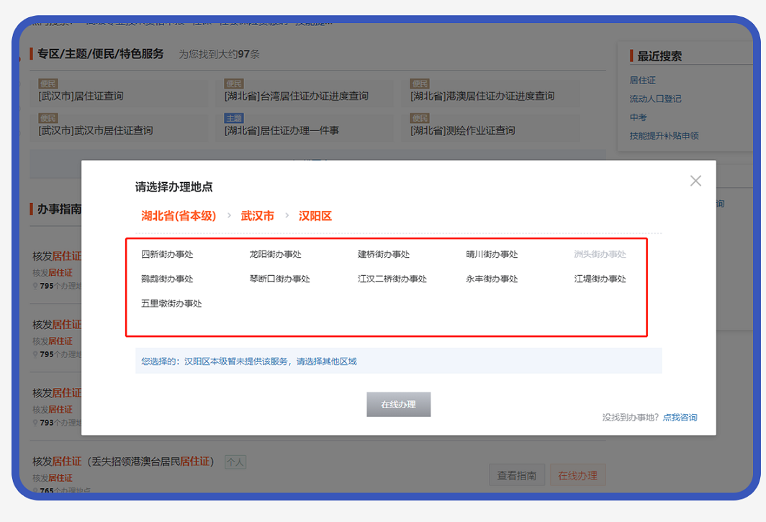Screen dimensions: 766x522
Task: Select 汉阳区 in location breadcrumb
Action: pyautogui.click(x=315, y=216)
